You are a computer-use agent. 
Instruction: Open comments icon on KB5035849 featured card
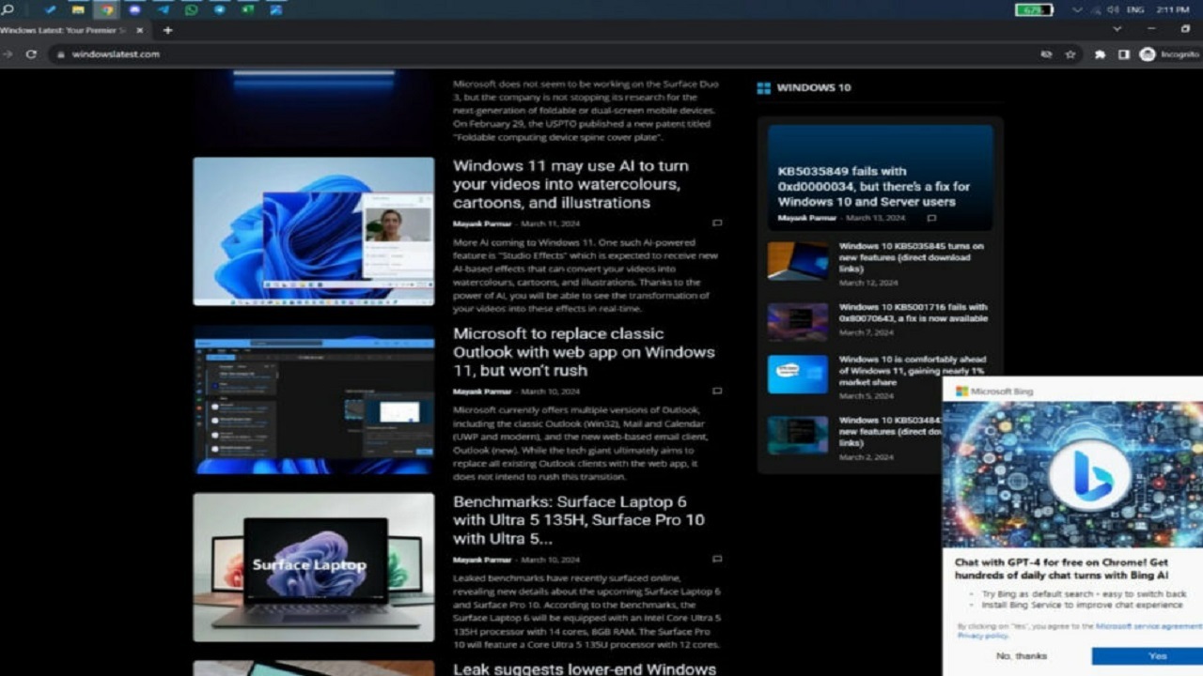click(x=931, y=218)
